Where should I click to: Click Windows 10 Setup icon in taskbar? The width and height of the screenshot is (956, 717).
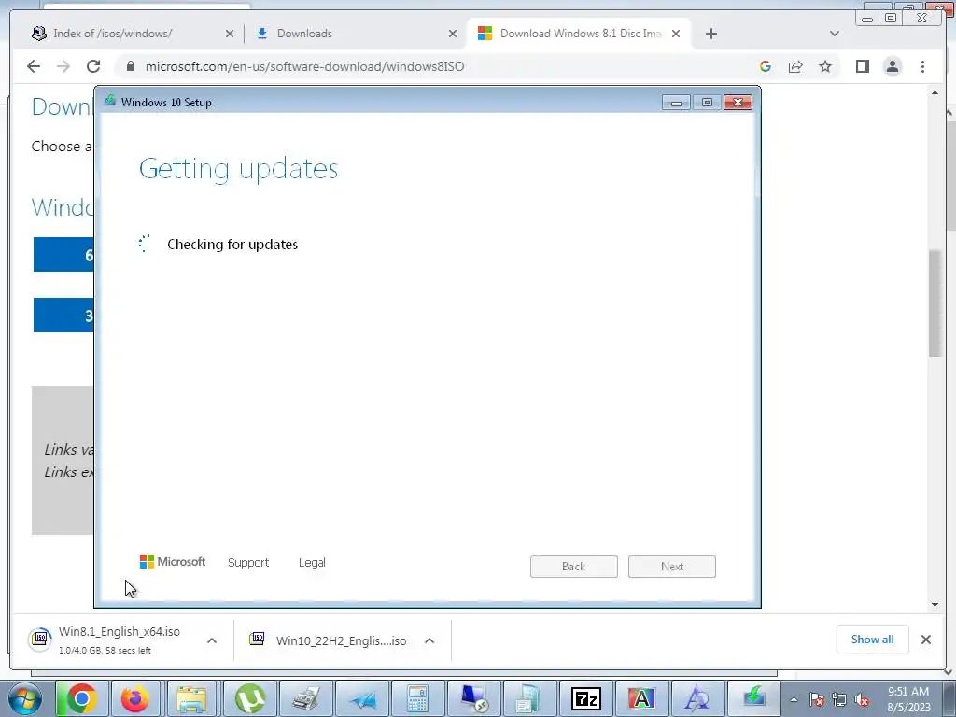754,698
